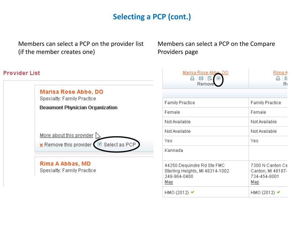The height and width of the screenshot is (228, 304).
Task: Open the Rima A Abbas, MD provider entry
Action: pos(65,164)
